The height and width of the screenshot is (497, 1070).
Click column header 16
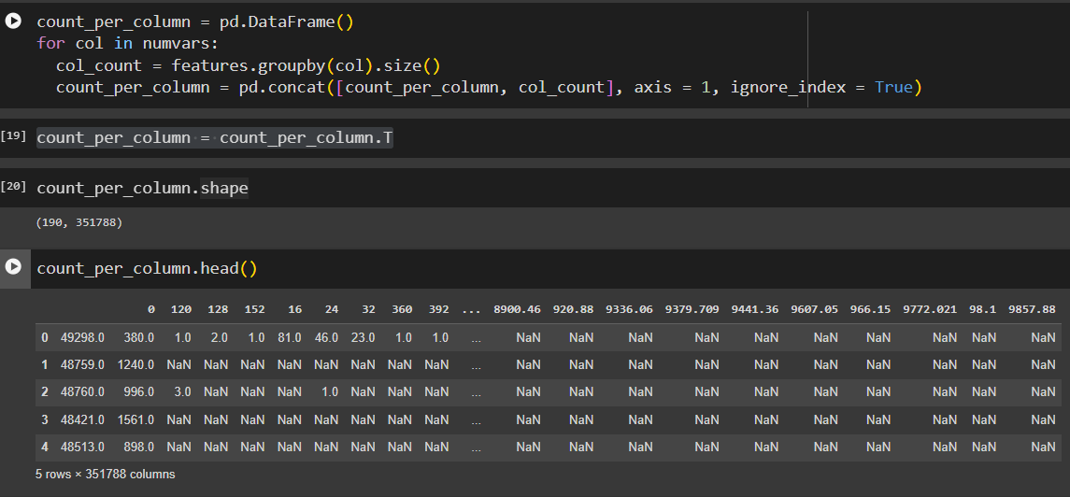(x=294, y=309)
